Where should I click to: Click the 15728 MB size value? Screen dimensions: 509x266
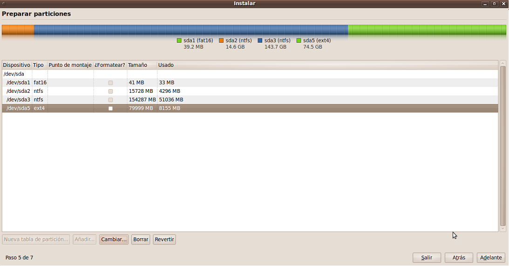tap(141, 91)
